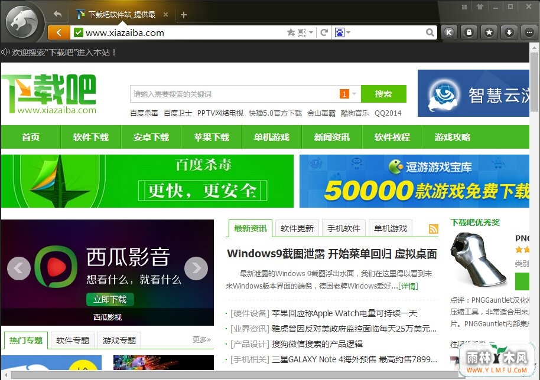Image resolution: width=540 pixels, height=380 pixels.
Task: Click the magnifier search icon in toolbar
Action: (430, 32)
